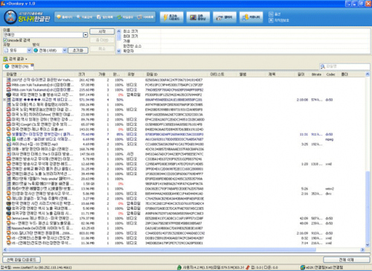Click the camera icon toolbar button

pyautogui.click(x=225, y=17)
